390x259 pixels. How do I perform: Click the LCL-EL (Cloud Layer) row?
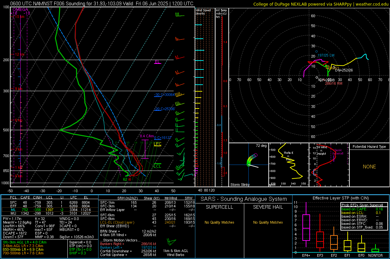click(147, 222)
